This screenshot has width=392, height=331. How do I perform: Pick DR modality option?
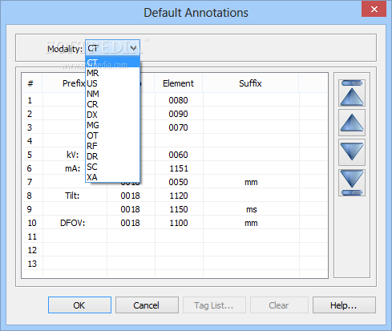coord(112,156)
